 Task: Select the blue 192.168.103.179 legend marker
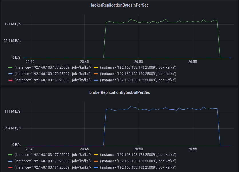point(10,74)
